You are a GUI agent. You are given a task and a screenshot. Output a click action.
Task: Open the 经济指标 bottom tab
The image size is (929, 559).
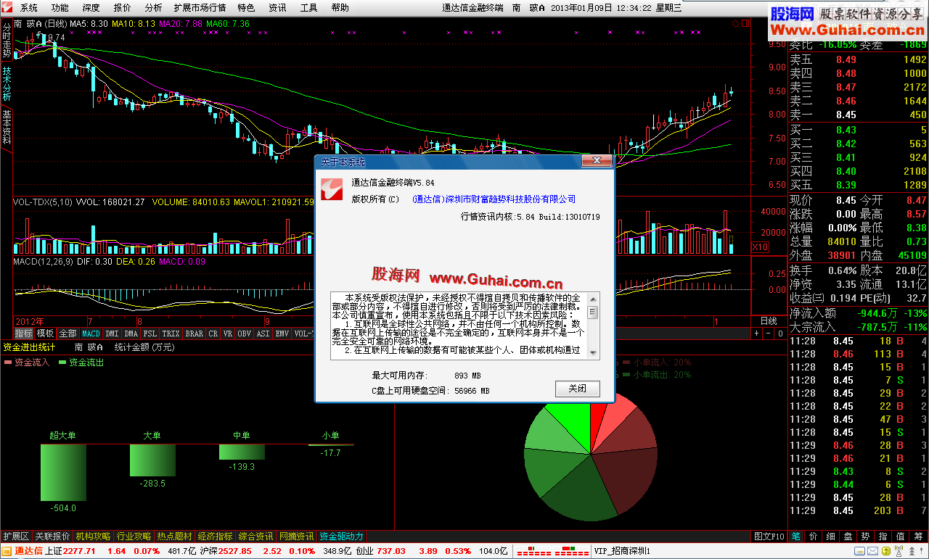(x=215, y=537)
